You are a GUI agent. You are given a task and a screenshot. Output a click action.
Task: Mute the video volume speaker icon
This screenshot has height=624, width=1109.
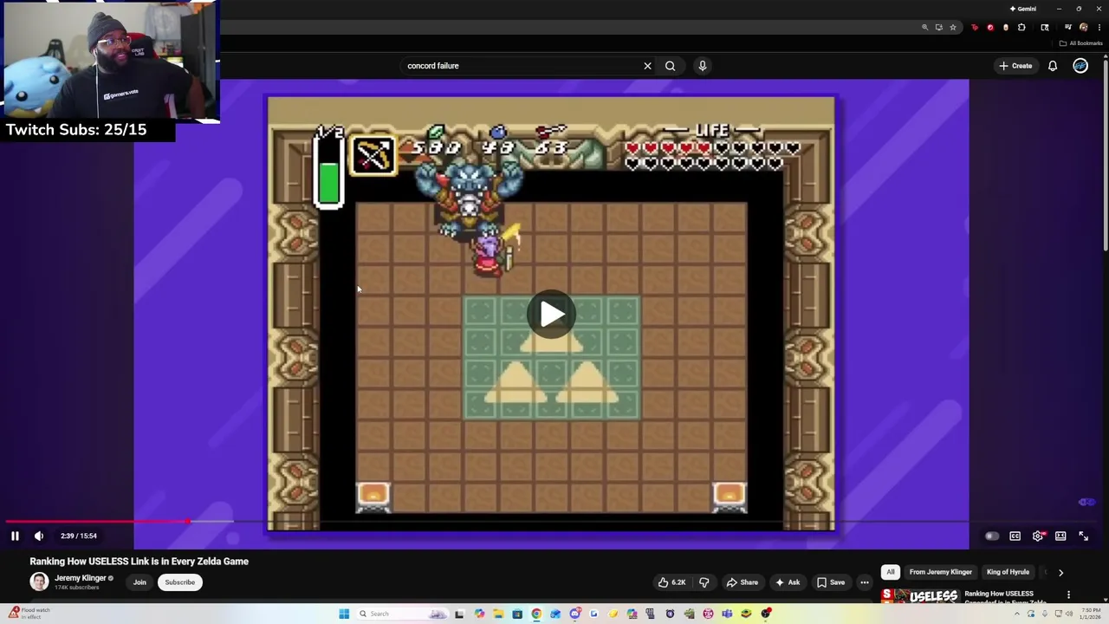(38, 536)
